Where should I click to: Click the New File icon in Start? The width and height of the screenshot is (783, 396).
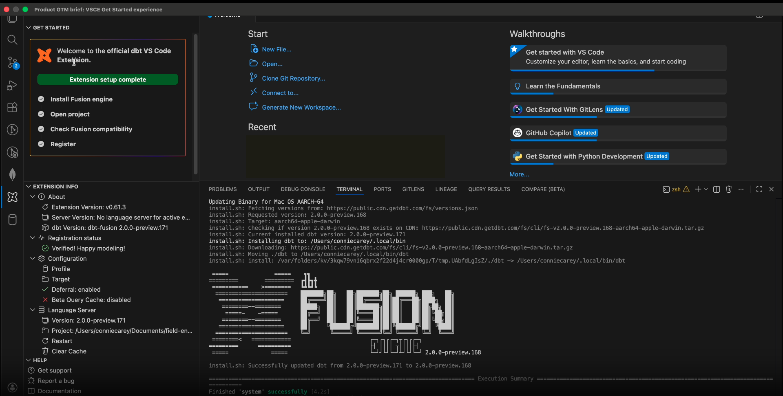point(254,49)
